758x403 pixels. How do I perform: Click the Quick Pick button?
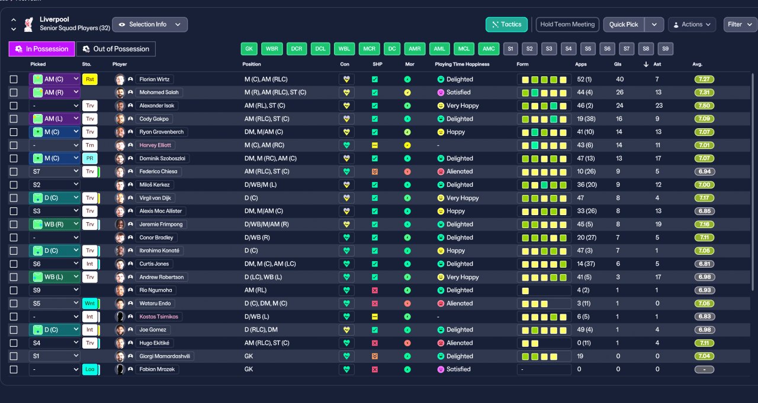coord(624,24)
